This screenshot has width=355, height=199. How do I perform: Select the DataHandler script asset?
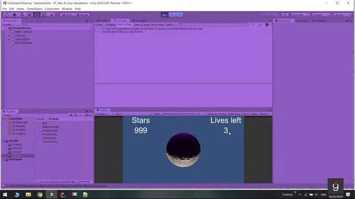pyautogui.click(x=50, y=130)
